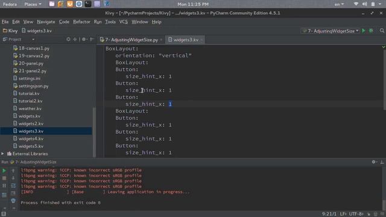Viewport: 386px width, 217px height.
Task: Toggle scroll to end of console
Action: pyautogui.click(x=13, y=193)
